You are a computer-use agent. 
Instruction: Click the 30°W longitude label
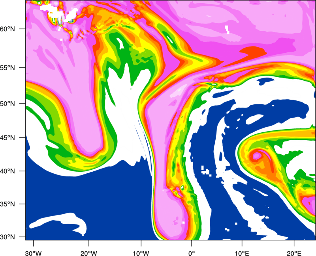pos(33,253)
